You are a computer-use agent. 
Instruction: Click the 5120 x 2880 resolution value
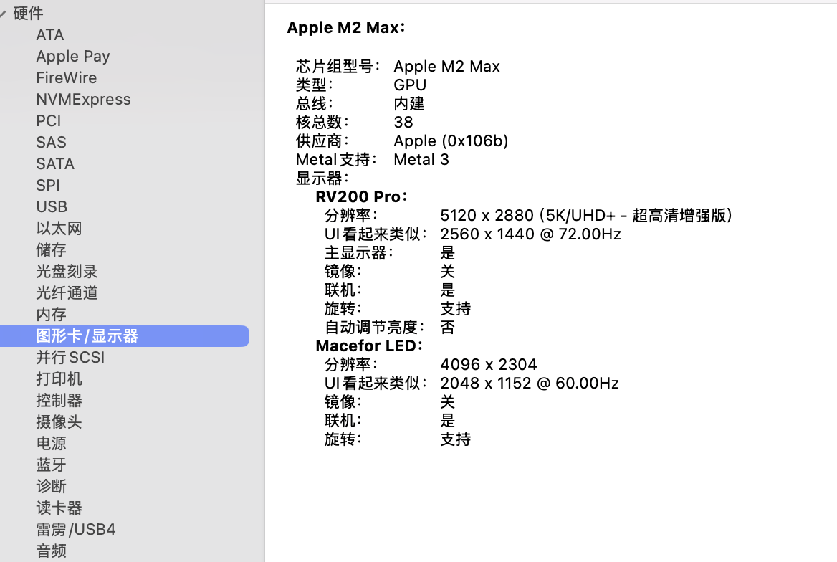586,215
